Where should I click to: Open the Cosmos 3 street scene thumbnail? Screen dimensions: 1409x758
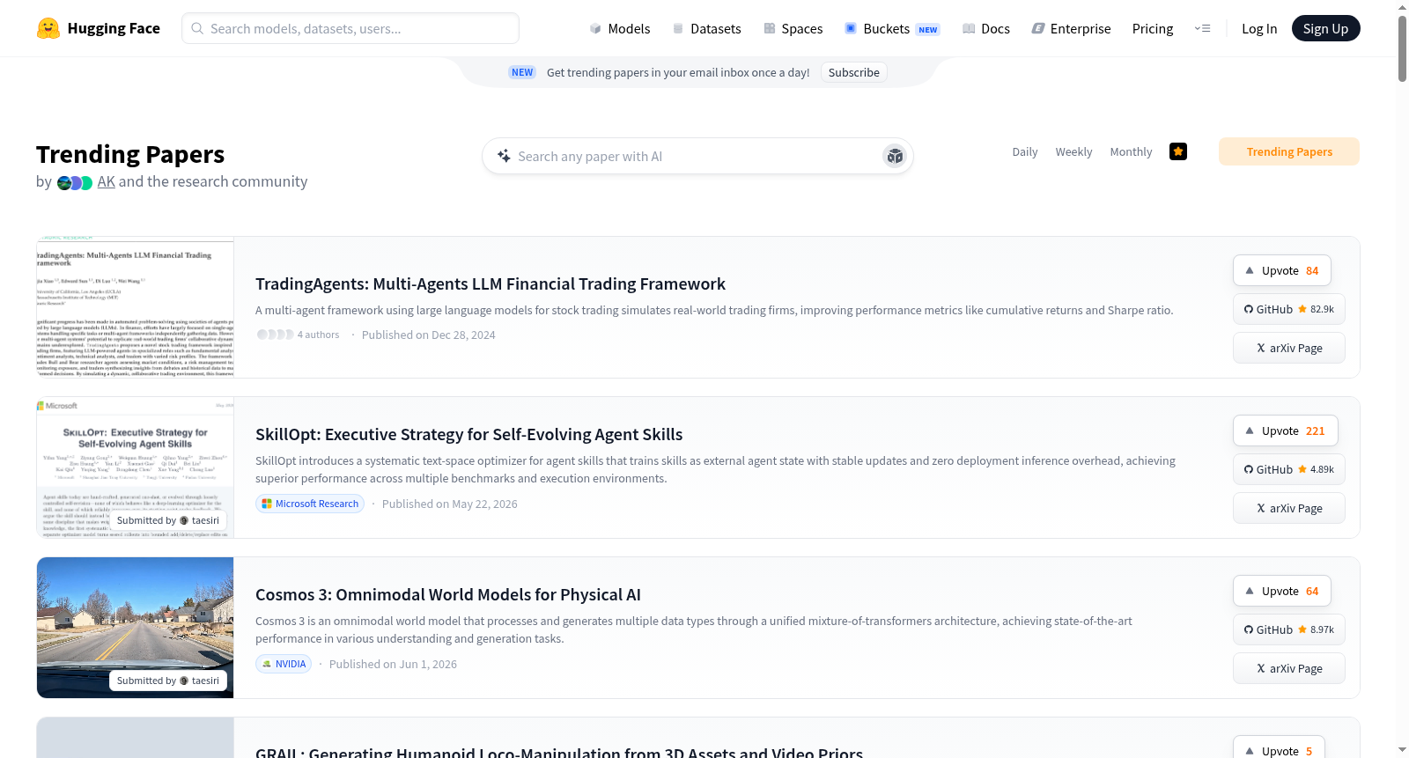(x=135, y=628)
